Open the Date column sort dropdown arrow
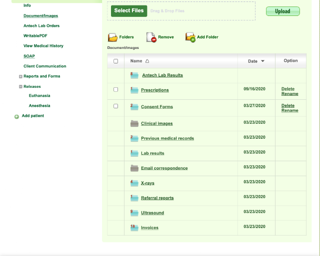Screen dimensions: 320x256 click(262, 61)
